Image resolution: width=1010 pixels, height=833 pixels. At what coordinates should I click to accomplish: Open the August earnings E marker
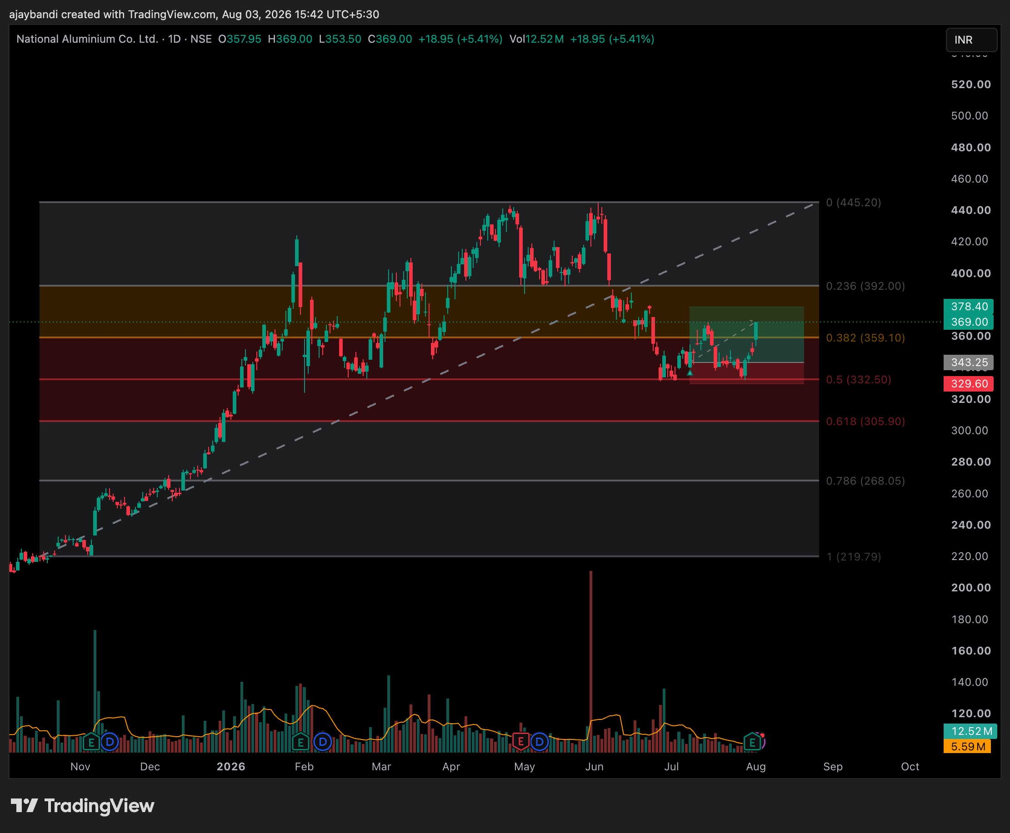pos(752,742)
